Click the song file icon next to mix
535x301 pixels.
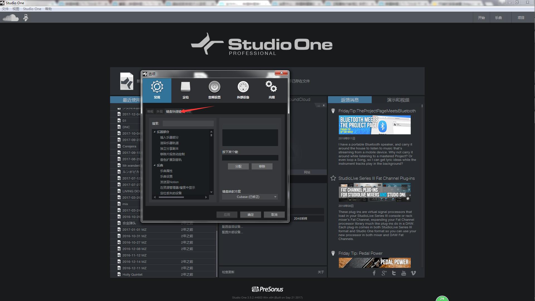click(119, 204)
